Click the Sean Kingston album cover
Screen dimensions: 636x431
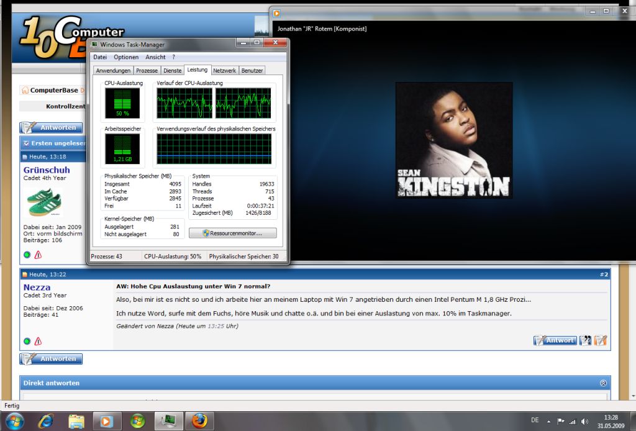(x=454, y=140)
